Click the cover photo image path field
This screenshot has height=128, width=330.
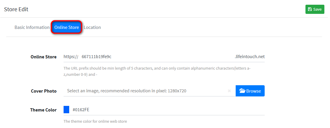[145, 91]
